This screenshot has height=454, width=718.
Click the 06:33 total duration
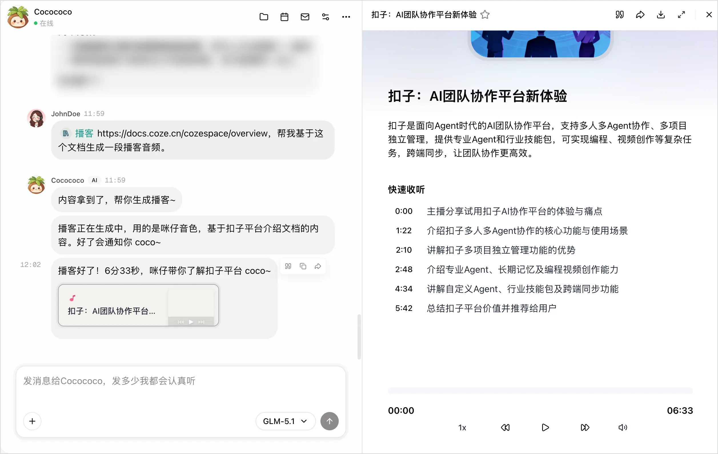click(x=680, y=411)
